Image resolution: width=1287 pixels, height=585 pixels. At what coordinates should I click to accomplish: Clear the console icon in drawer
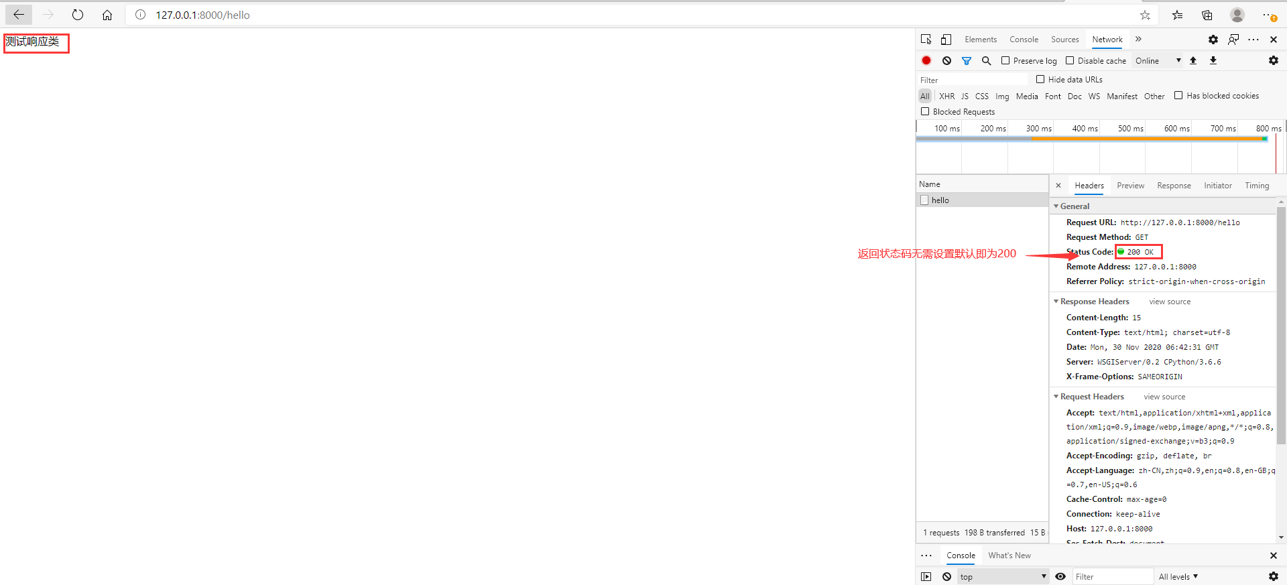[x=946, y=576]
